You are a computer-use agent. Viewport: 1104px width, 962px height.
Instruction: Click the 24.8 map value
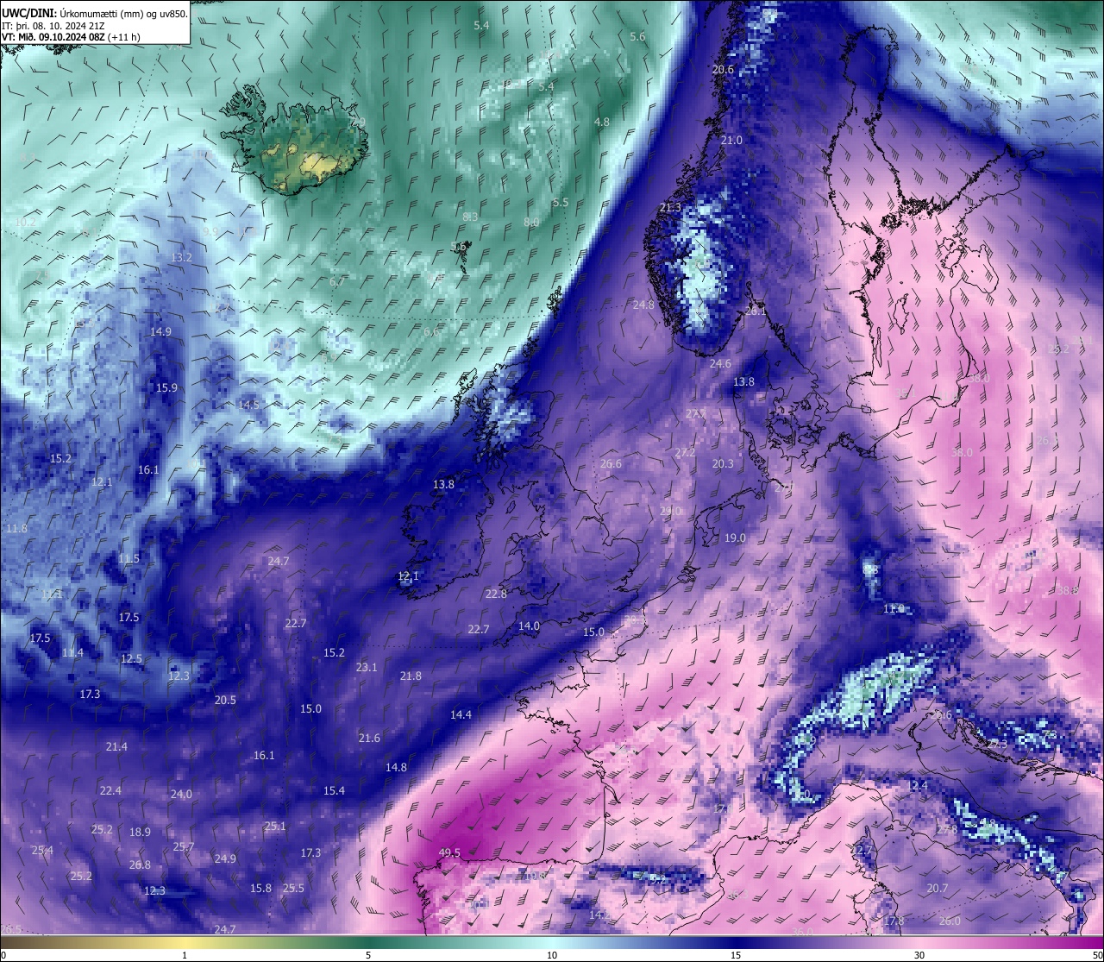click(x=643, y=305)
